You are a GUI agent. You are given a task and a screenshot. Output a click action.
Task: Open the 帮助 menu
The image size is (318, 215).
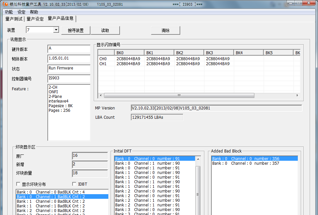point(34,12)
